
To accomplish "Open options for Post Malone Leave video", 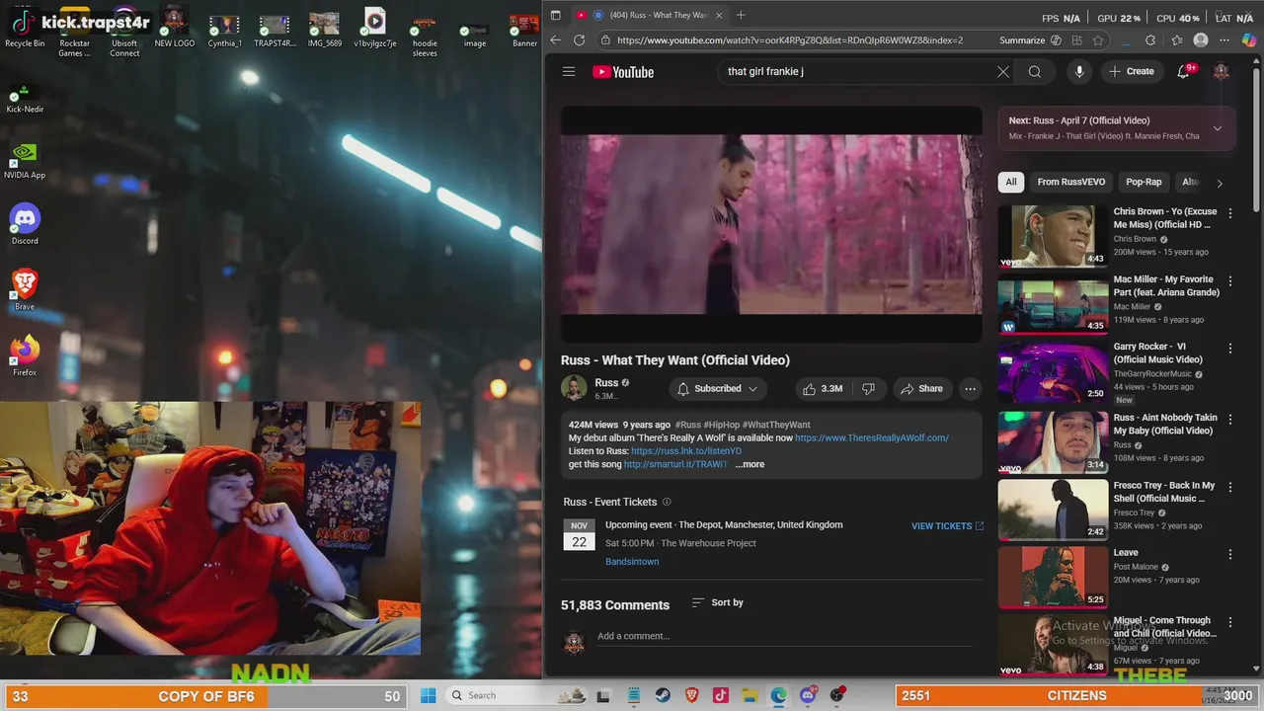I will pyautogui.click(x=1229, y=554).
